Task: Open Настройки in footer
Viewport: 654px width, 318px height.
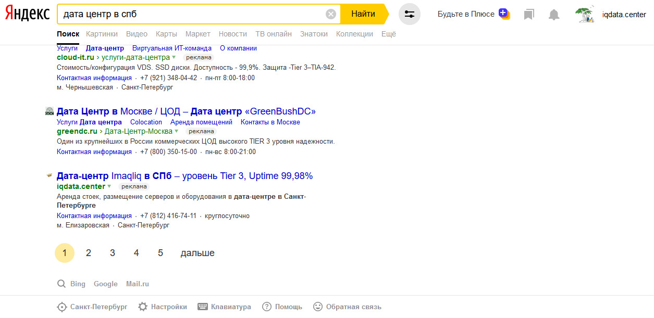Action: point(169,307)
